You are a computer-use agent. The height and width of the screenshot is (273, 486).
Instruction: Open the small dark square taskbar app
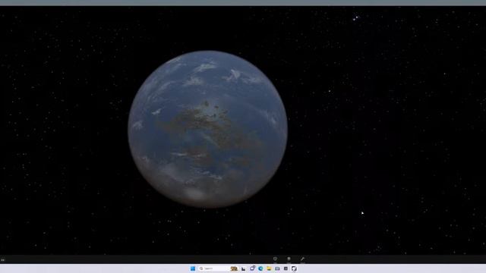tap(286, 268)
